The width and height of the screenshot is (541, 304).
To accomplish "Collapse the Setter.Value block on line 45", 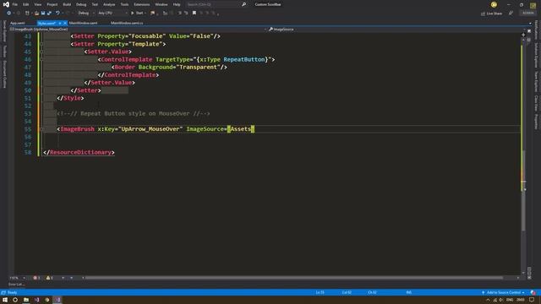I will coord(41,52).
